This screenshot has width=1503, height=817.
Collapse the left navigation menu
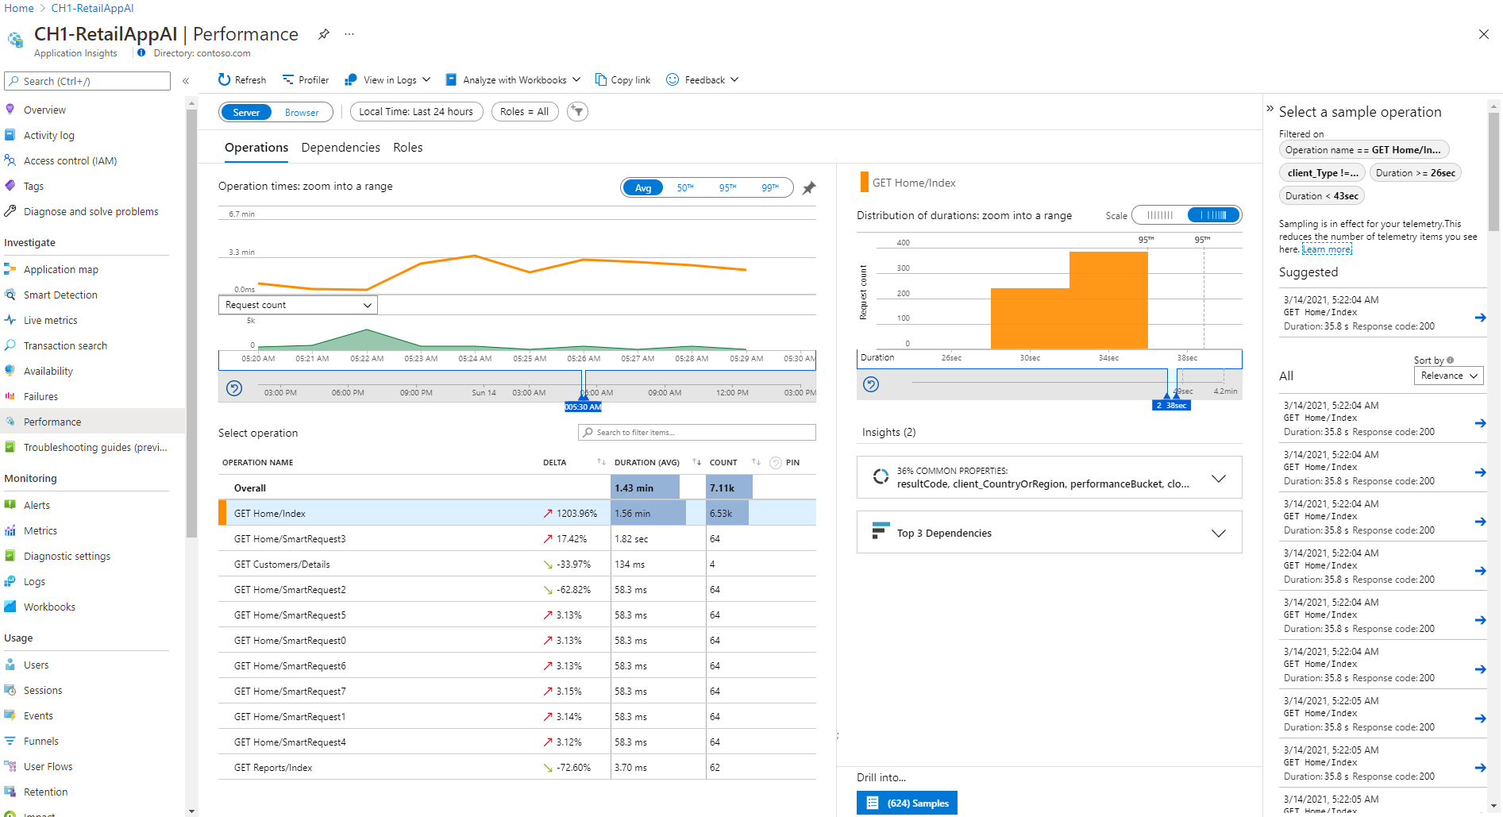click(x=186, y=81)
